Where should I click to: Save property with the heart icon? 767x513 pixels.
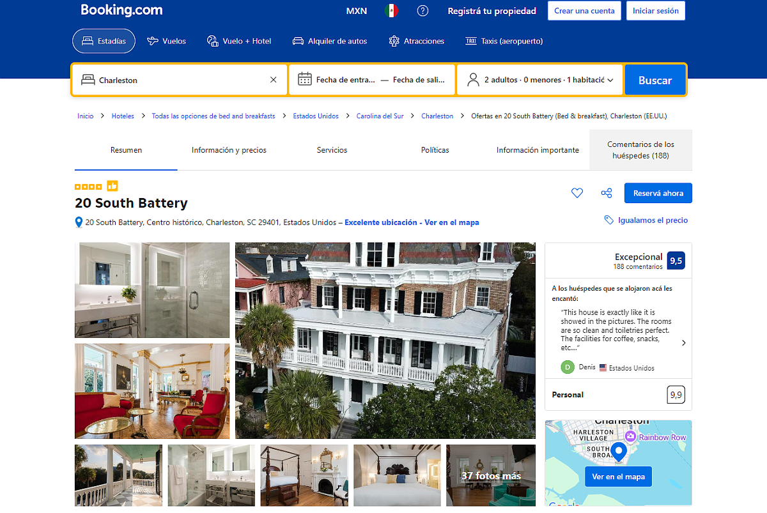click(x=577, y=193)
